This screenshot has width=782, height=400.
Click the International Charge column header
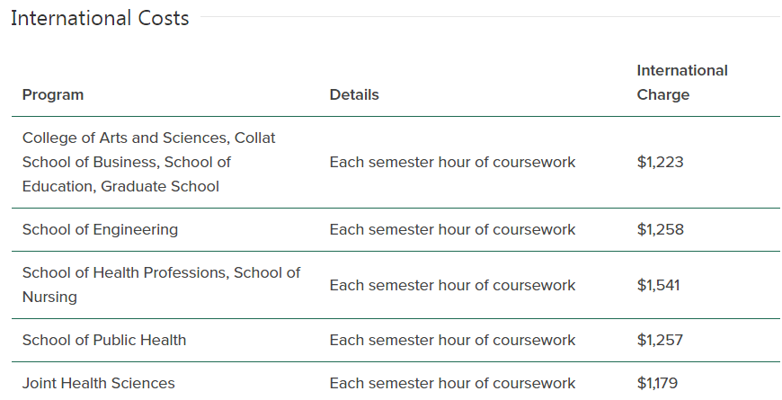[x=682, y=83]
